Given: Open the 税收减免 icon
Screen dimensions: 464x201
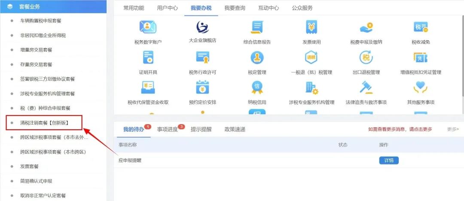Looking at the screenshot, I should click(421, 27).
